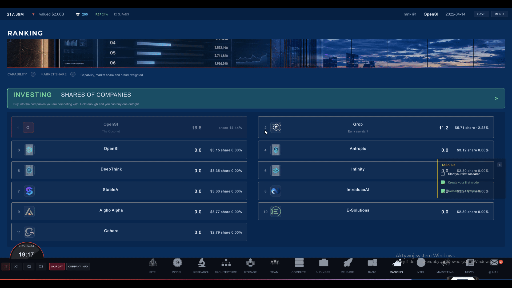Open the Upgrade section
Image resolution: width=512 pixels, height=288 pixels.
click(x=250, y=266)
